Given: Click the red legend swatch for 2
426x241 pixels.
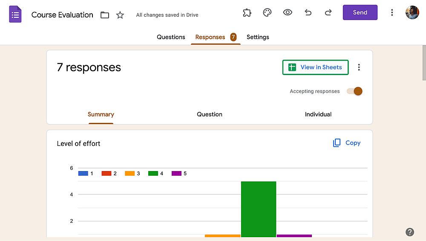Looking at the screenshot, I should pos(106,174).
